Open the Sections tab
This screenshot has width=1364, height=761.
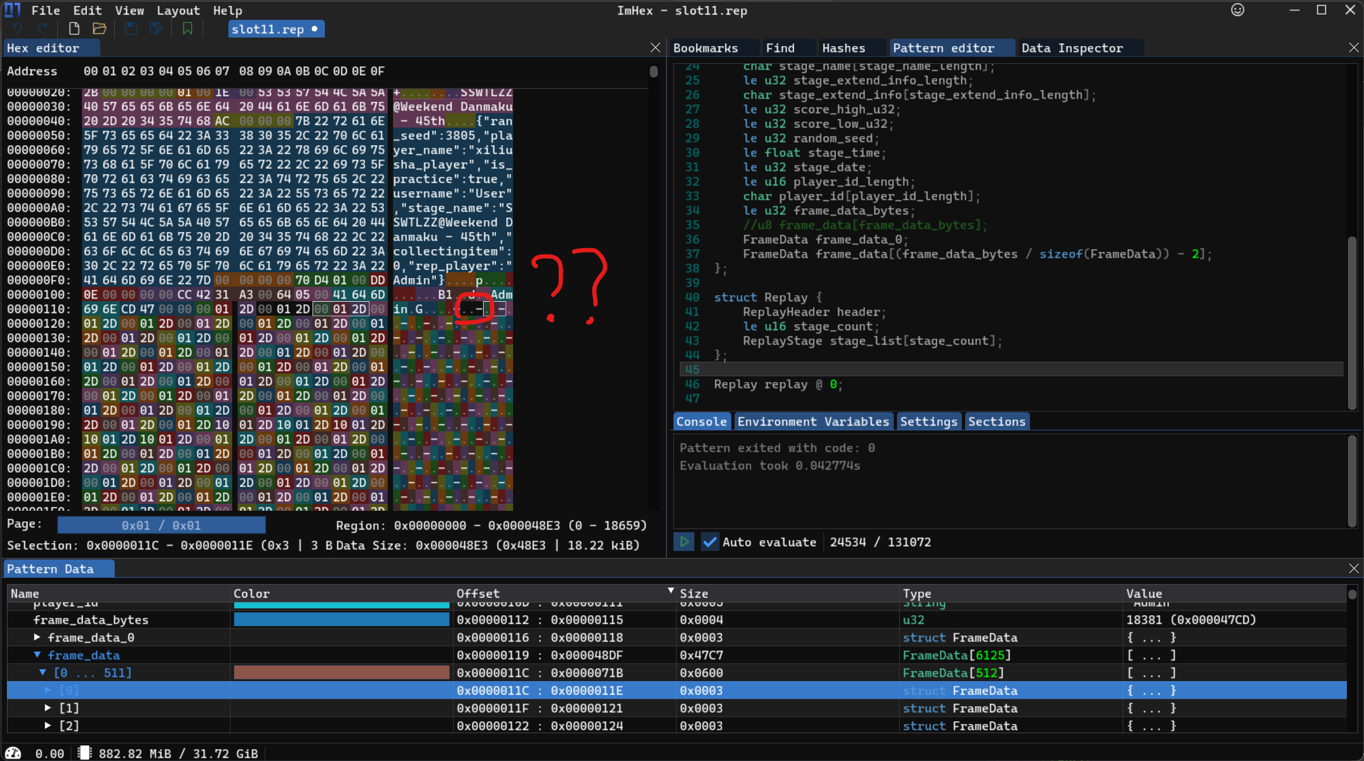pyautogui.click(x=996, y=422)
